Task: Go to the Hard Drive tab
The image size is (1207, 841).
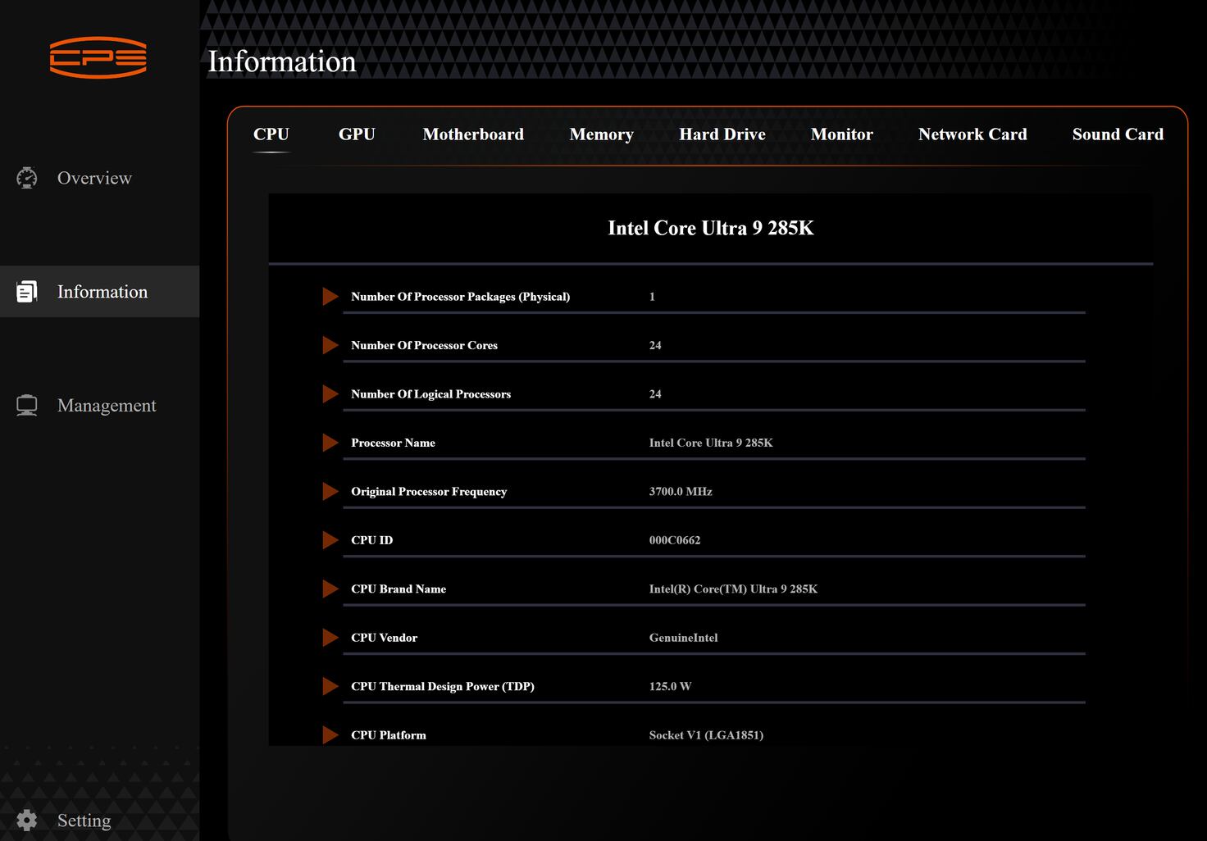Action: [x=722, y=134]
